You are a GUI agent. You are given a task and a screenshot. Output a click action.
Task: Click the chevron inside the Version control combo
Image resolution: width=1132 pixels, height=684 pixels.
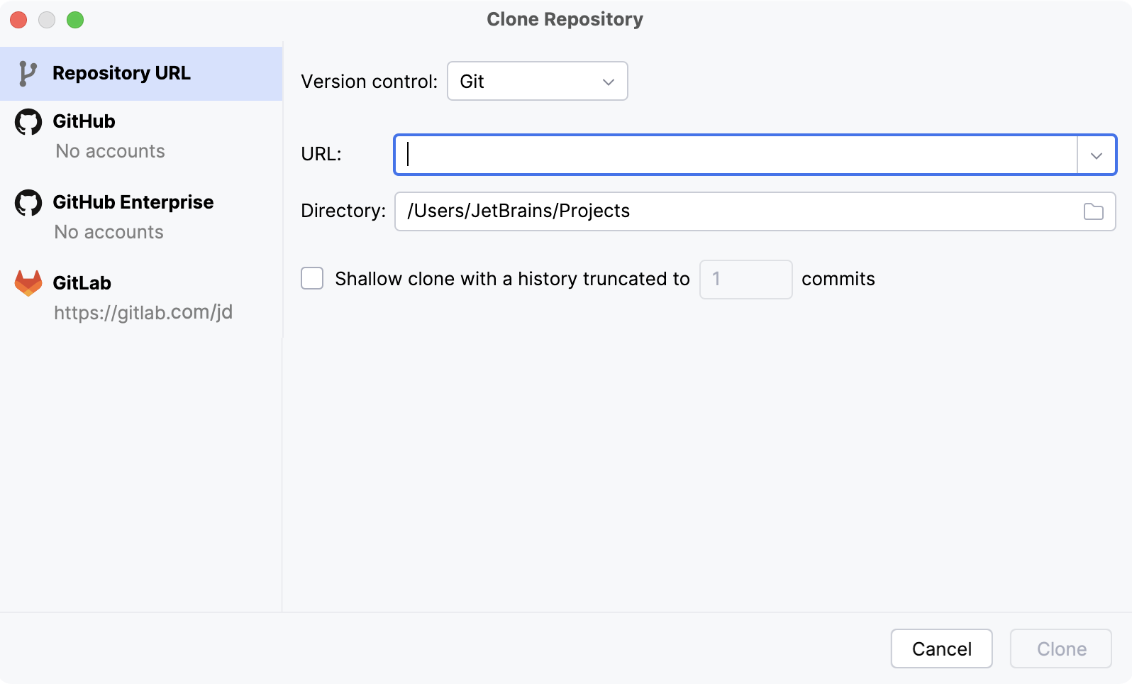608,82
